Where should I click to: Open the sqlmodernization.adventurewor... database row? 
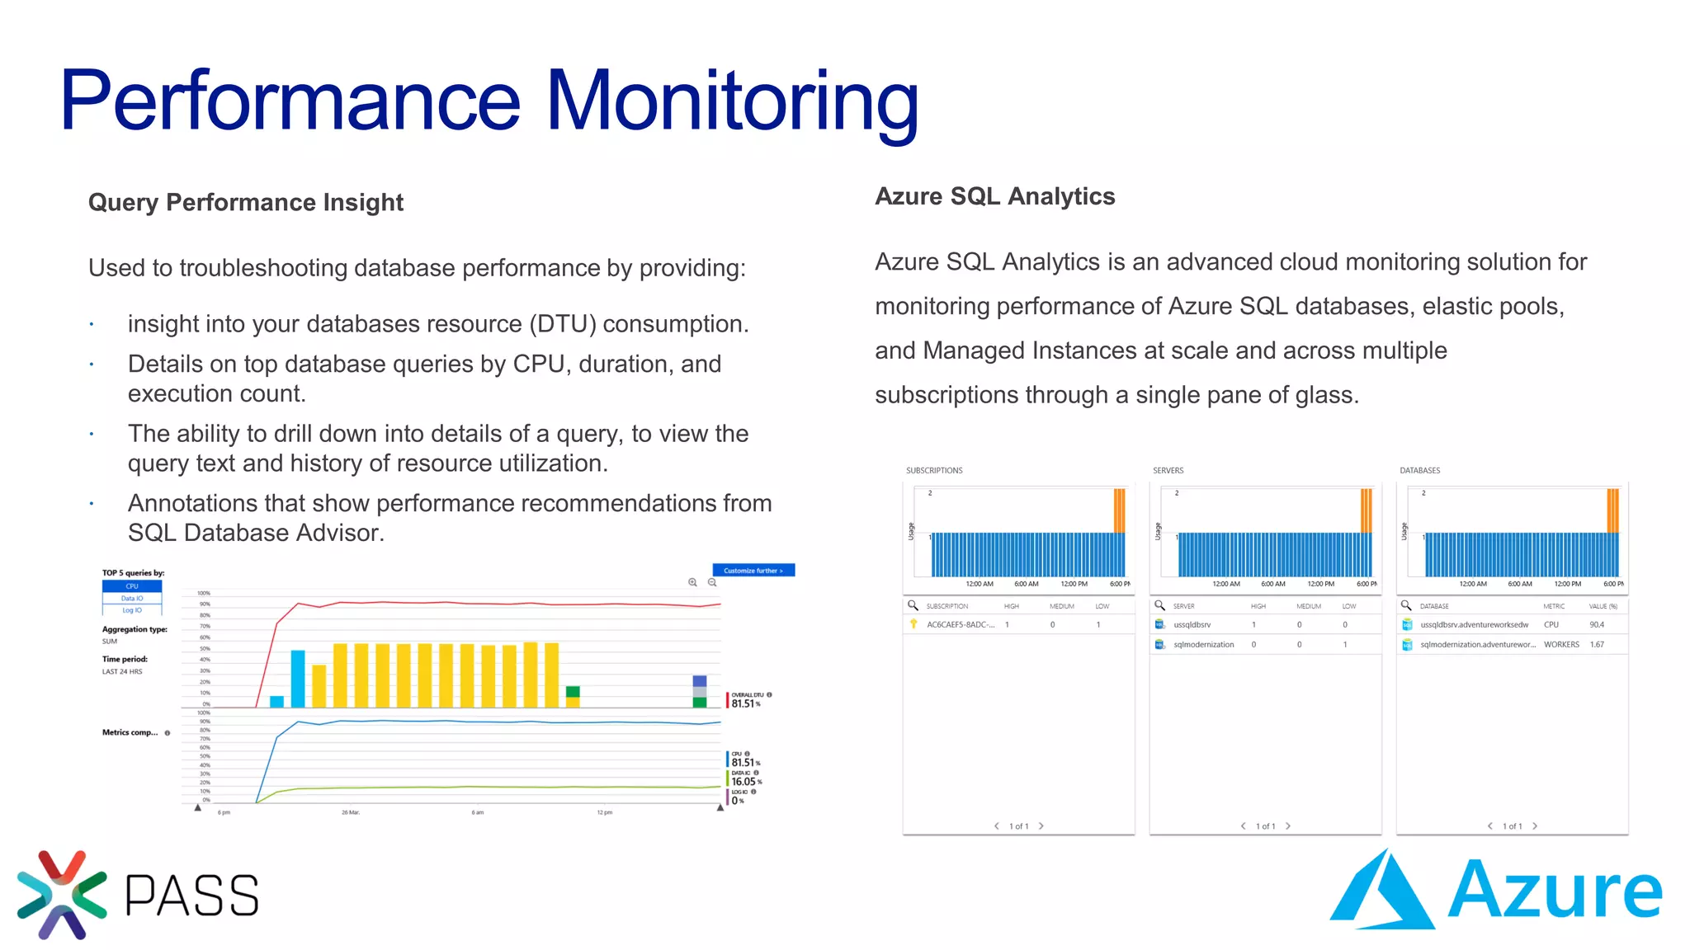pyautogui.click(x=1513, y=645)
